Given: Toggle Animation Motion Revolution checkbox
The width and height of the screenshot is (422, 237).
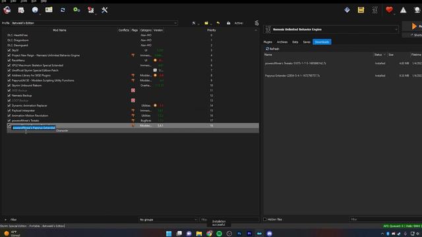Looking at the screenshot, I should [x=9, y=116].
